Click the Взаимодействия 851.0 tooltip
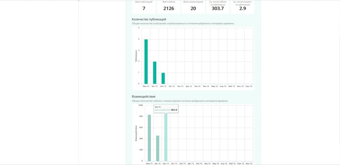 coord(166,109)
